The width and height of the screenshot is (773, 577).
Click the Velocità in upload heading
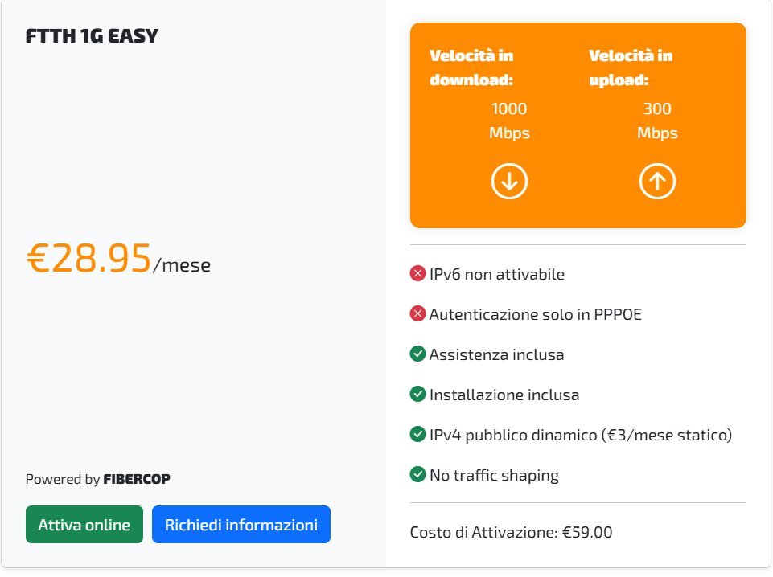[x=631, y=68]
